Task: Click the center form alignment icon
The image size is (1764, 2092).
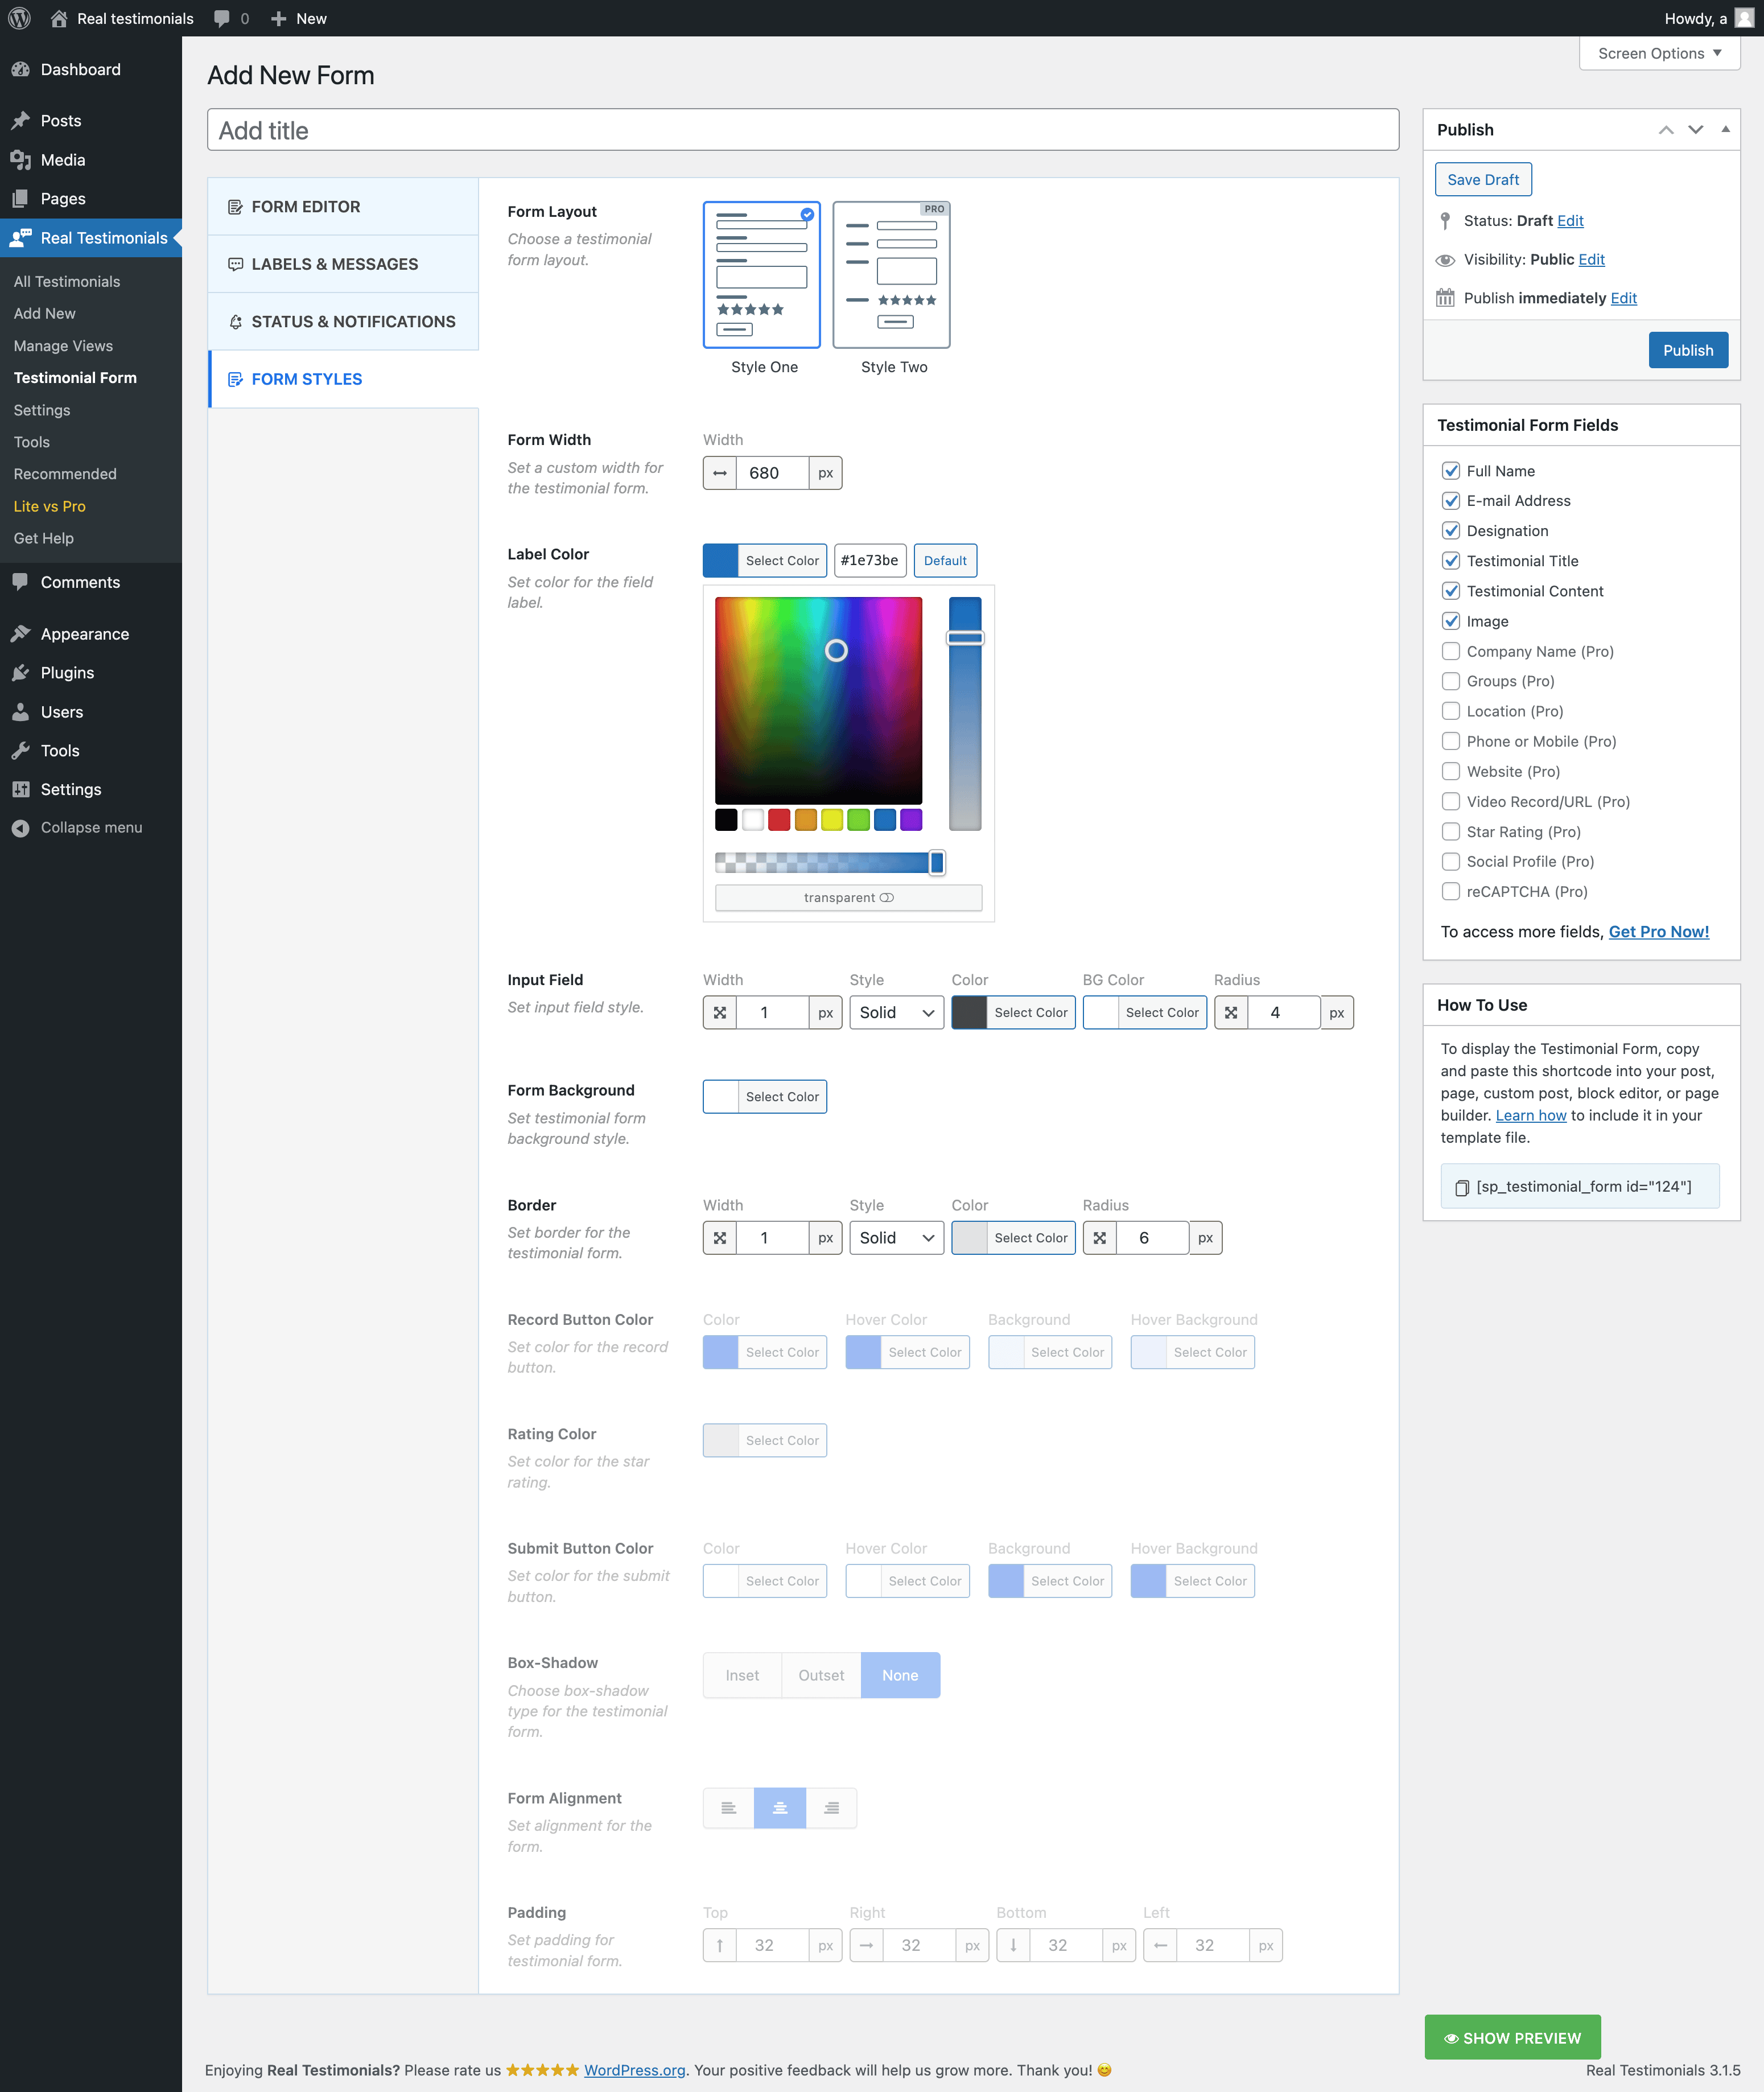Action: (x=779, y=1808)
